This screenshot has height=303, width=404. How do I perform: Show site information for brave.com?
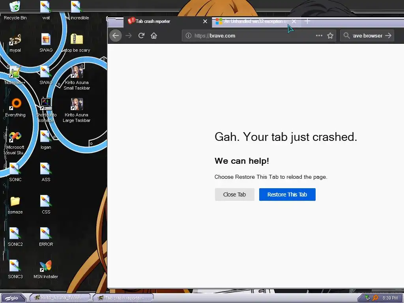pyautogui.click(x=188, y=36)
